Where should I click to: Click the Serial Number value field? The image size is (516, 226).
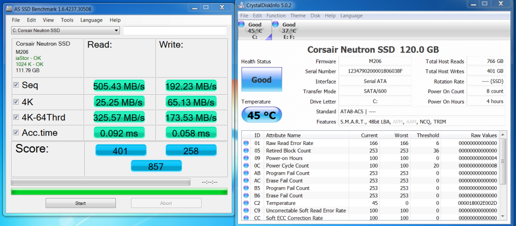tap(375, 71)
